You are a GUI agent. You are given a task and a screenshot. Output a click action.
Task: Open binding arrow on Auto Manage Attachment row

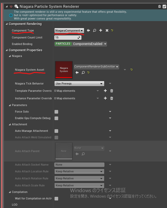point(110,131)
